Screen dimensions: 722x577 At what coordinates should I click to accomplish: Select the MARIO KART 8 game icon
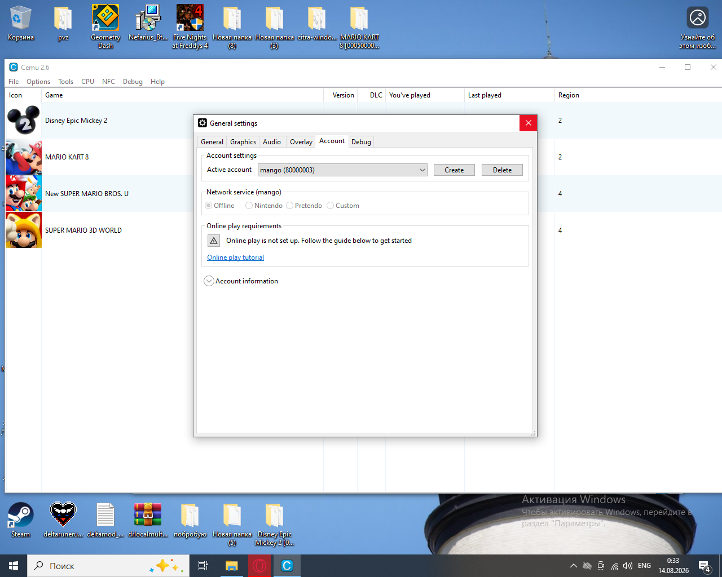[x=23, y=157]
